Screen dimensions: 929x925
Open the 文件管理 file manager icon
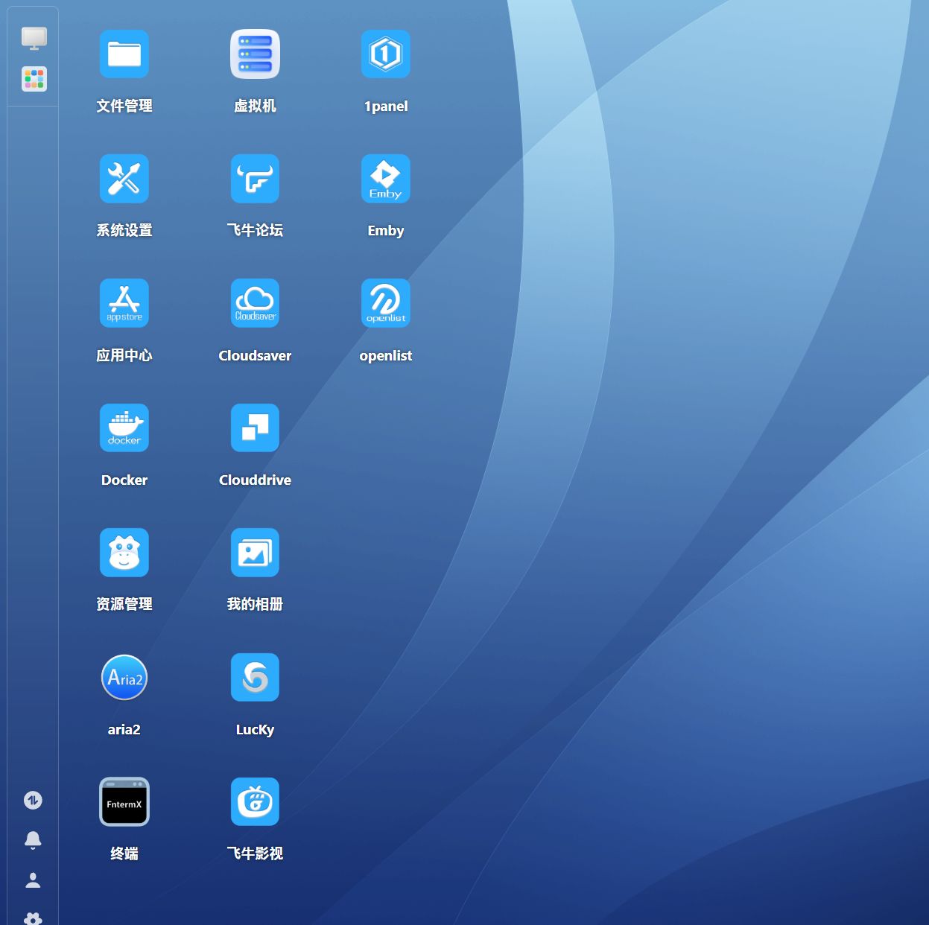[124, 54]
